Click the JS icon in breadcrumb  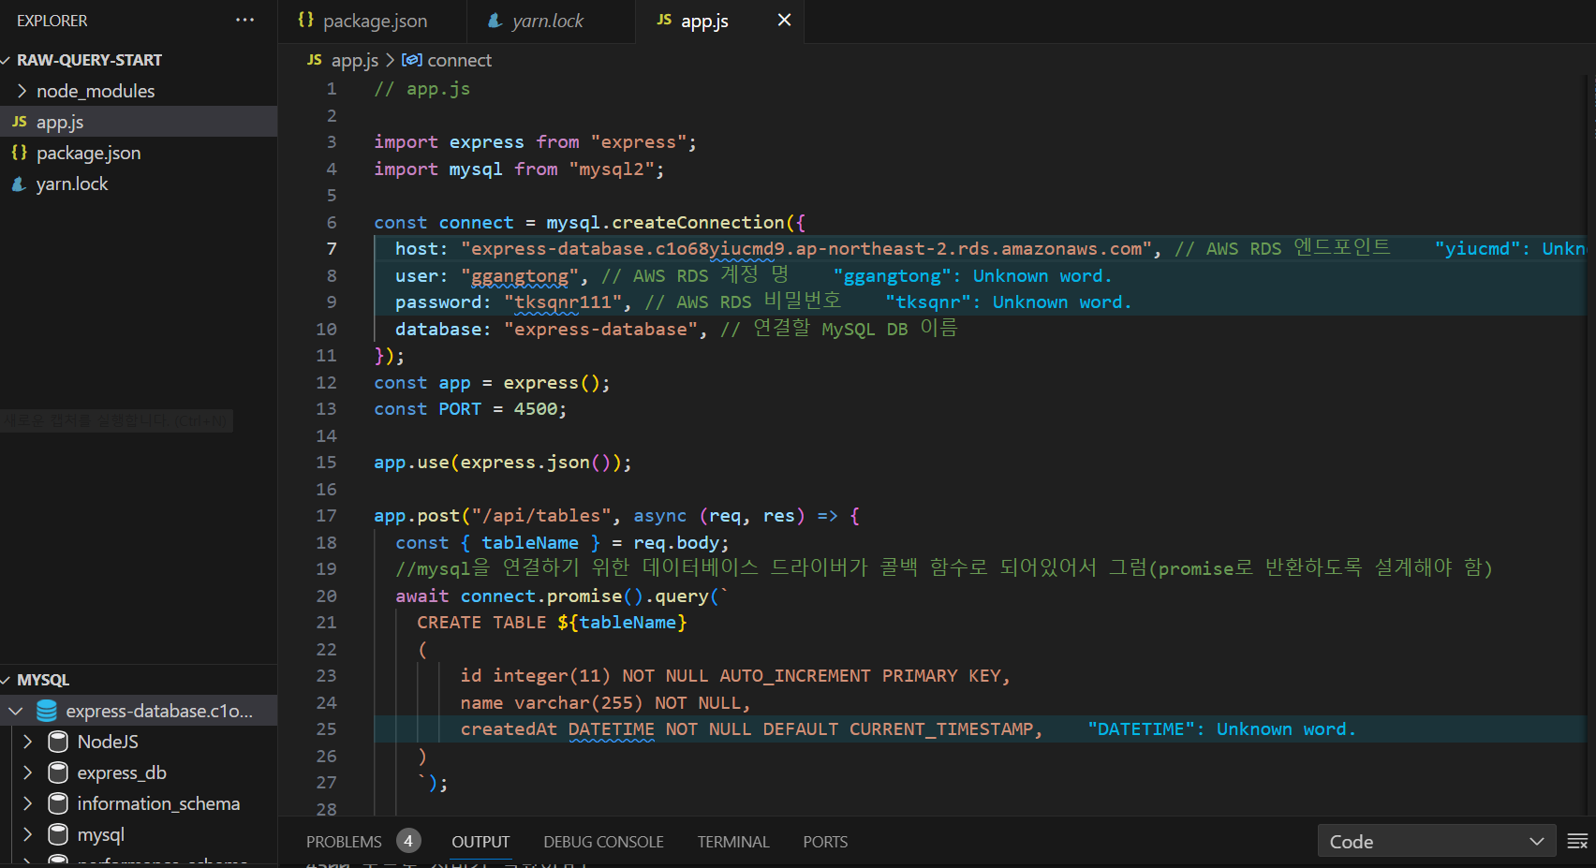click(315, 60)
